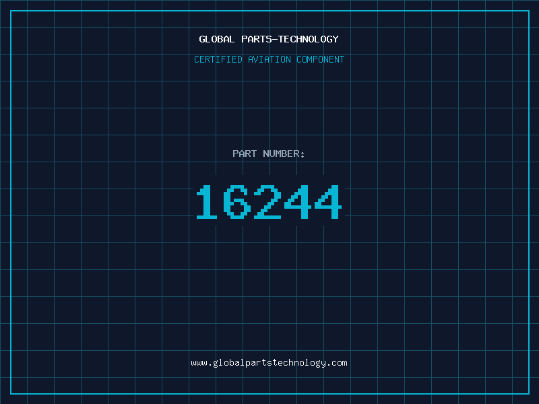
Task: Click the GLOBAL PARTS-TECHNOLOGY heading
Action: point(269,39)
